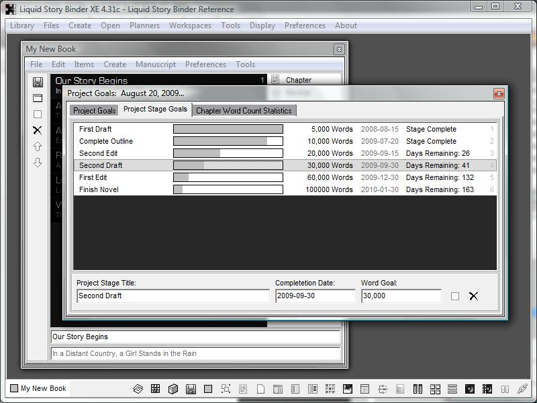Click the move down arrow in sidebar
Image resolution: width=537 pixels, height=403 pixels.
[x=38, y=163]
